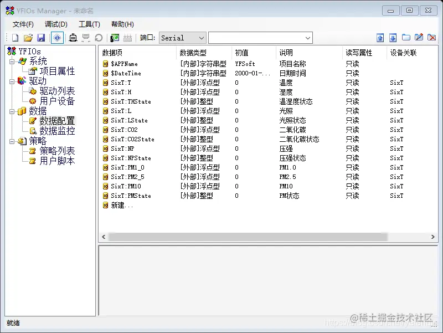The image size is (443, 333).
Task: Create a new project file
Action: (x=16, y=38)
